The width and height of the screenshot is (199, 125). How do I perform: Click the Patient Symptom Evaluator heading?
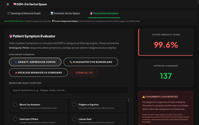(x=34, y=36)
